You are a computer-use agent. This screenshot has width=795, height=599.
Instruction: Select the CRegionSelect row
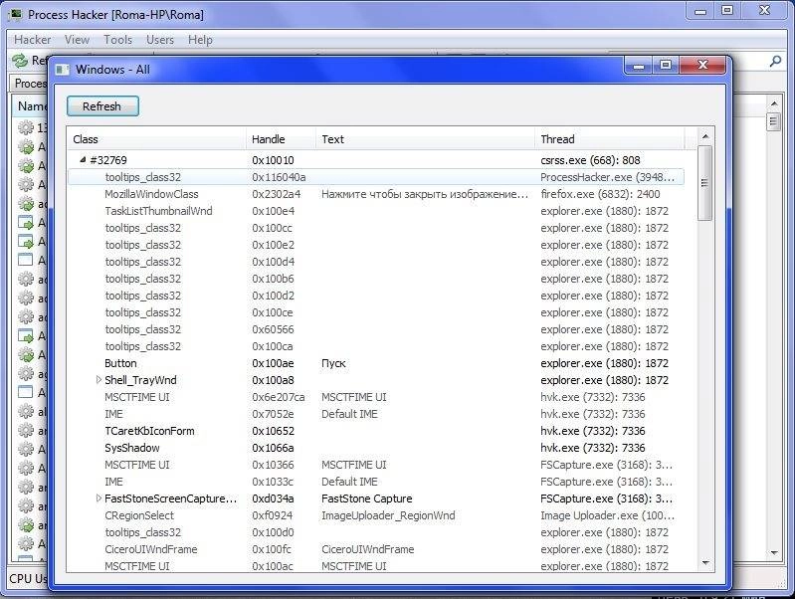(376, 515)
